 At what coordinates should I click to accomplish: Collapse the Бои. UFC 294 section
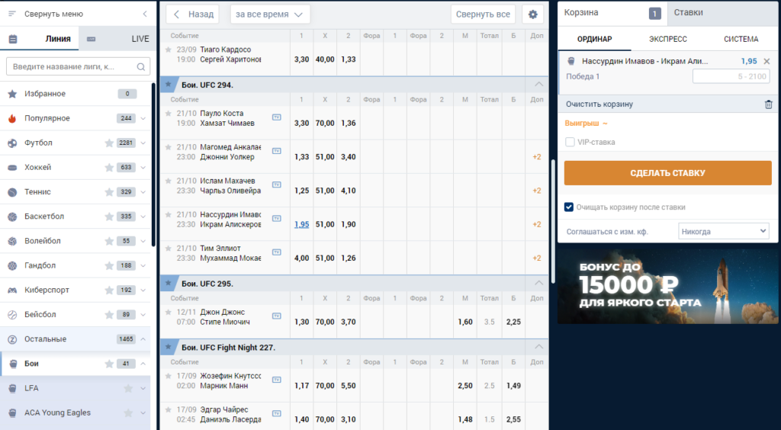click(x=539, y=85)
